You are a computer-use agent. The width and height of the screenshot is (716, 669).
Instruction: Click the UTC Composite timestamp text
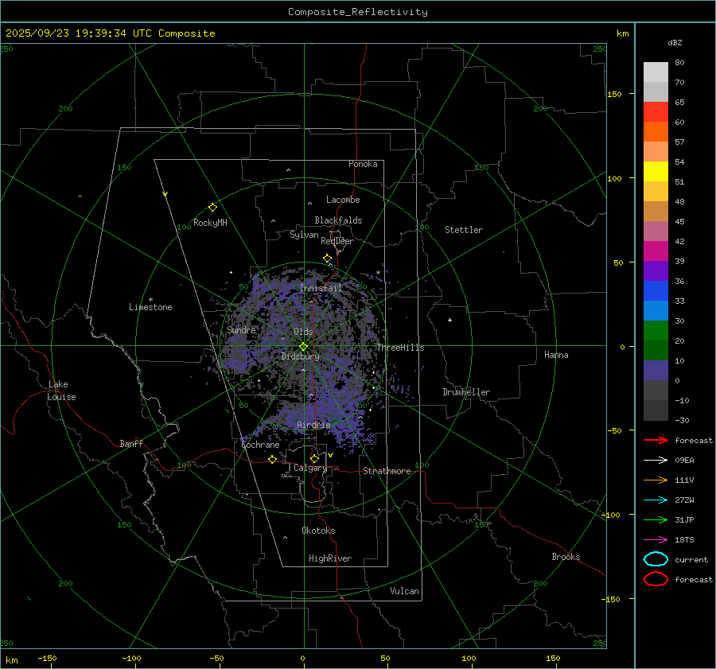pos(111,33)
